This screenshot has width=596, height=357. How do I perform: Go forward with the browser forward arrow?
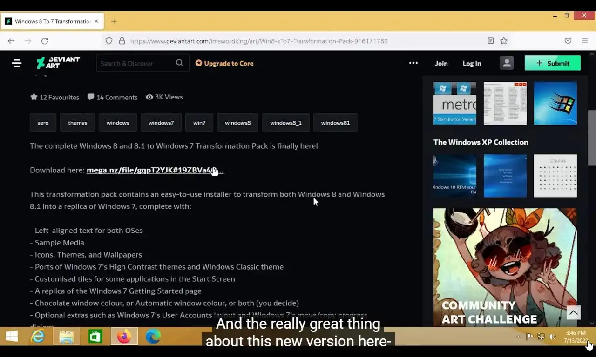(x=28, y=41)
